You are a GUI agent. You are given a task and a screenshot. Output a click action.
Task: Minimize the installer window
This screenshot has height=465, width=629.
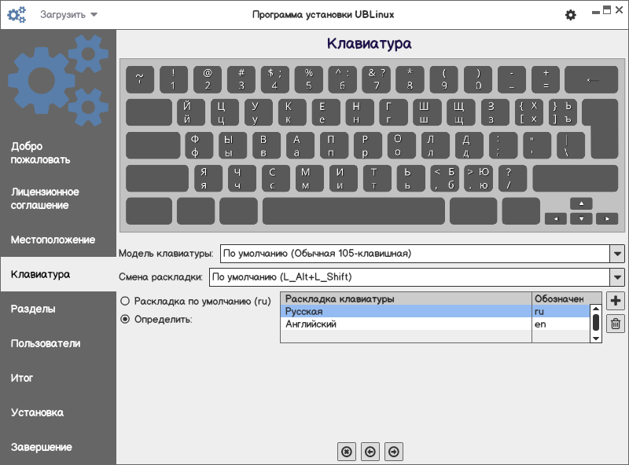click(x=596, y=12)
